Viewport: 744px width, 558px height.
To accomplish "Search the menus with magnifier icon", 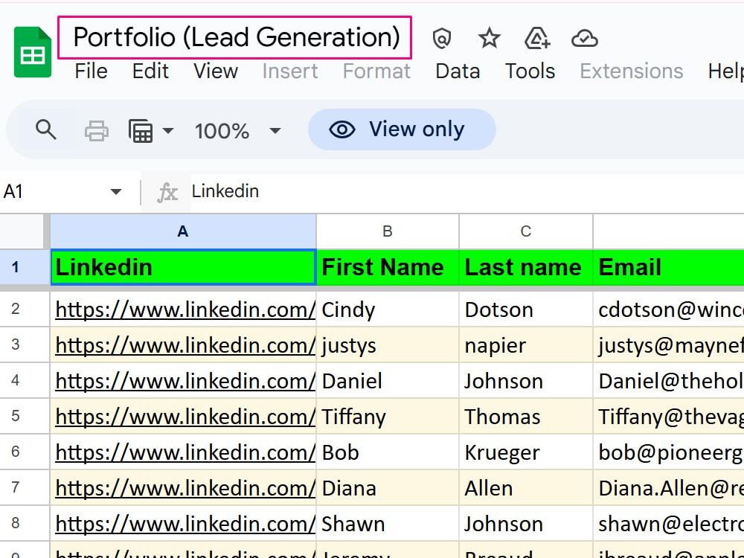I will 46,129.
